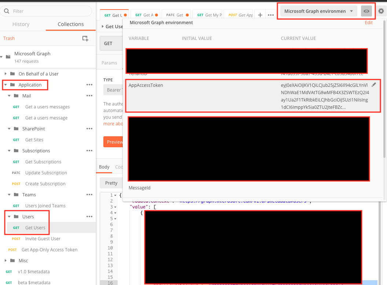Expand On Behalf of a User folder
This screenshot has height=285, width=387.
5,74
